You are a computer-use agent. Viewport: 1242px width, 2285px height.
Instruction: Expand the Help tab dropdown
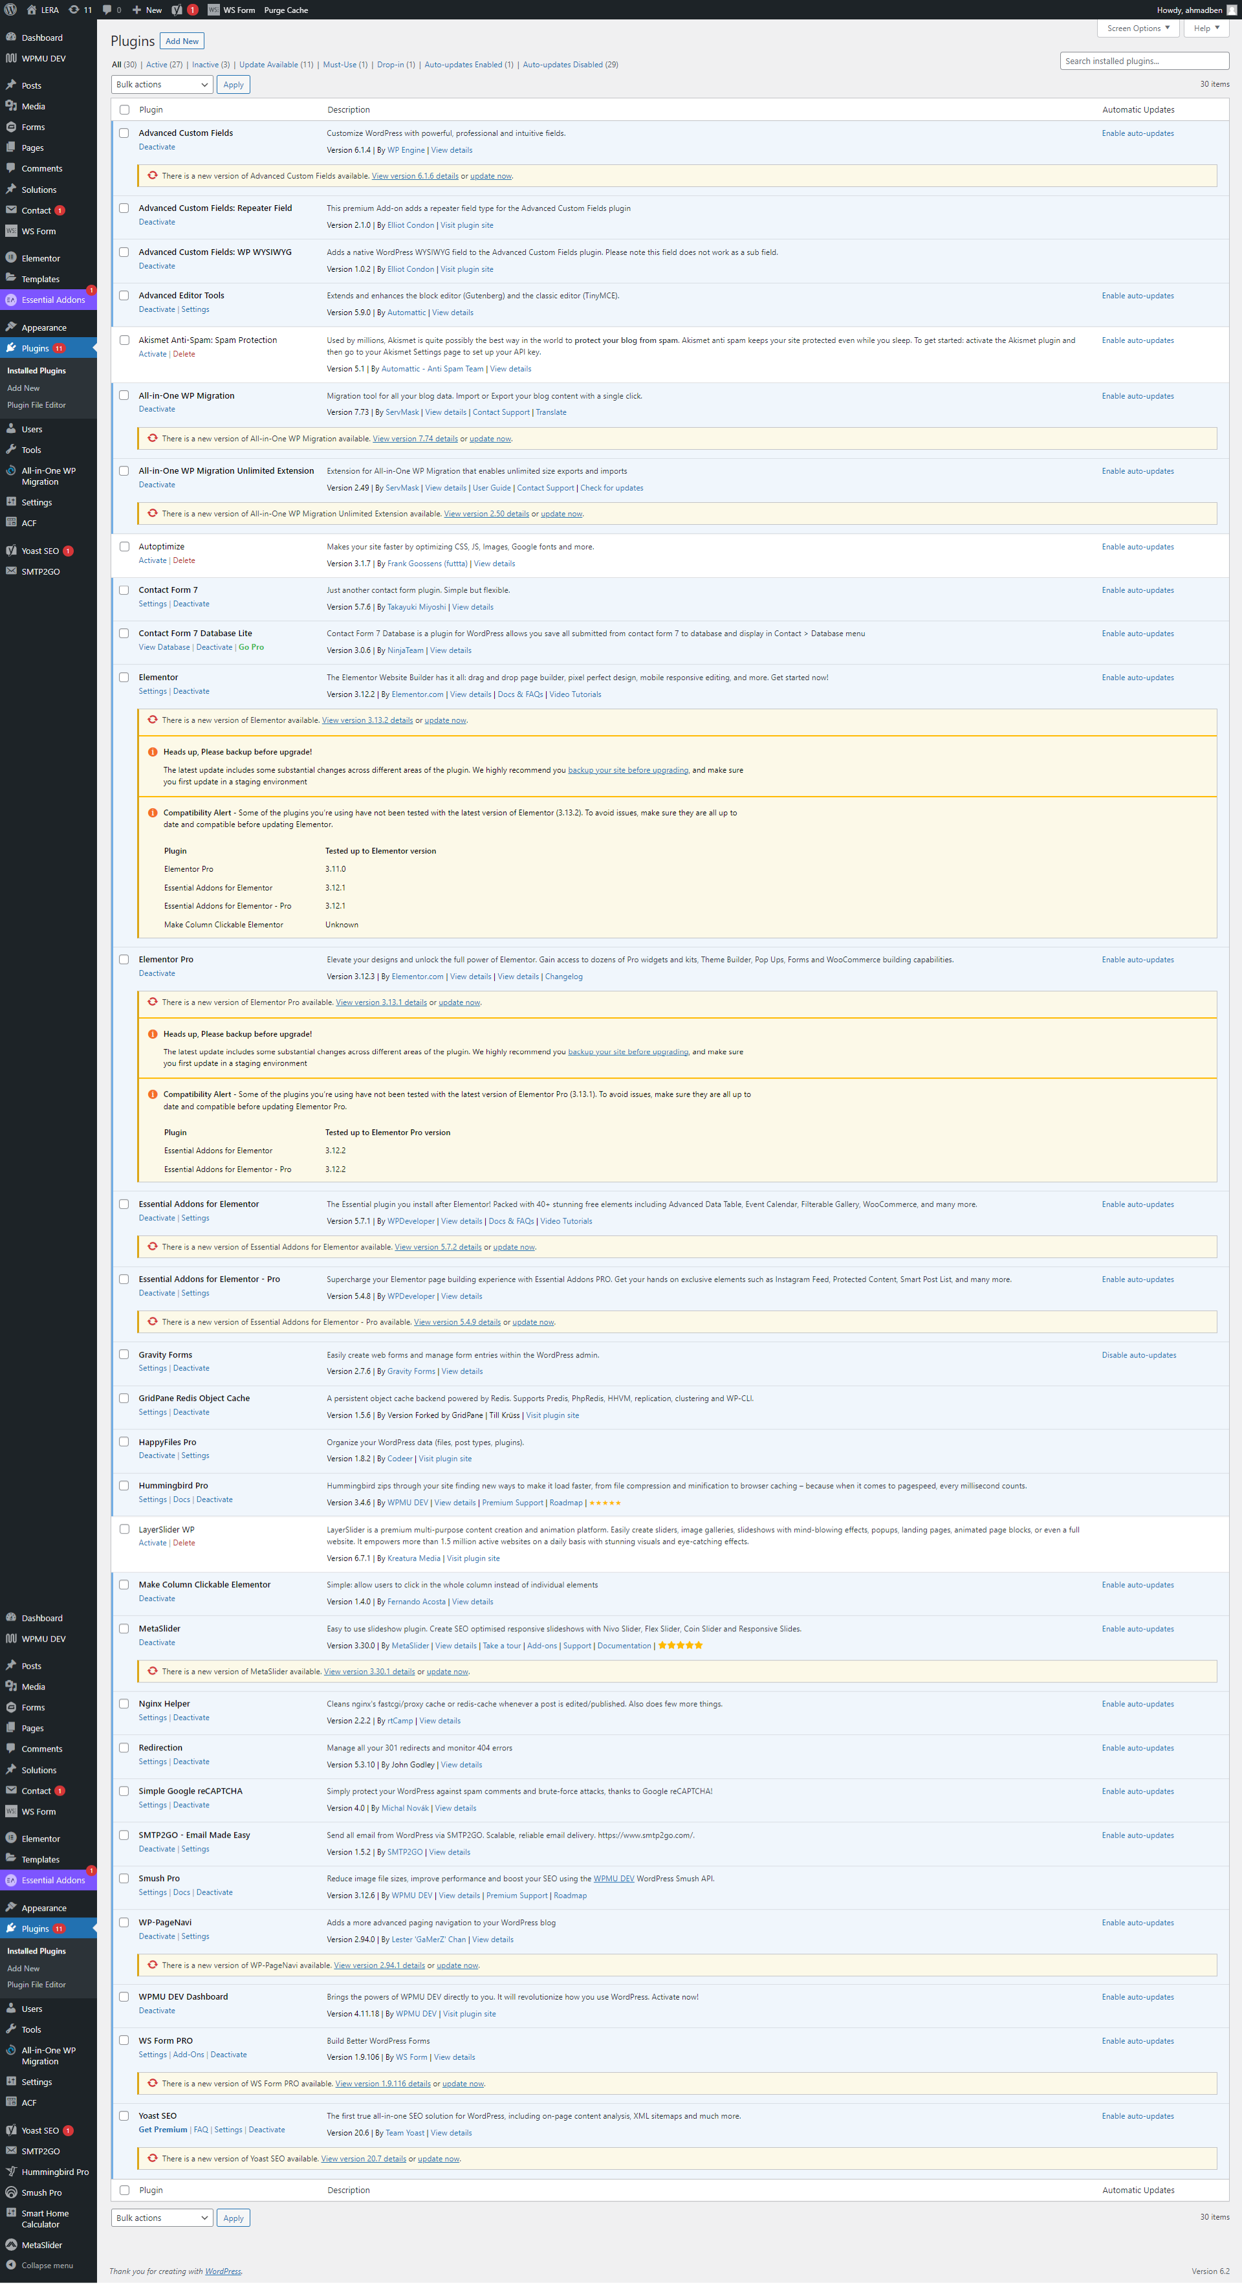click(x=1206, y=28)
